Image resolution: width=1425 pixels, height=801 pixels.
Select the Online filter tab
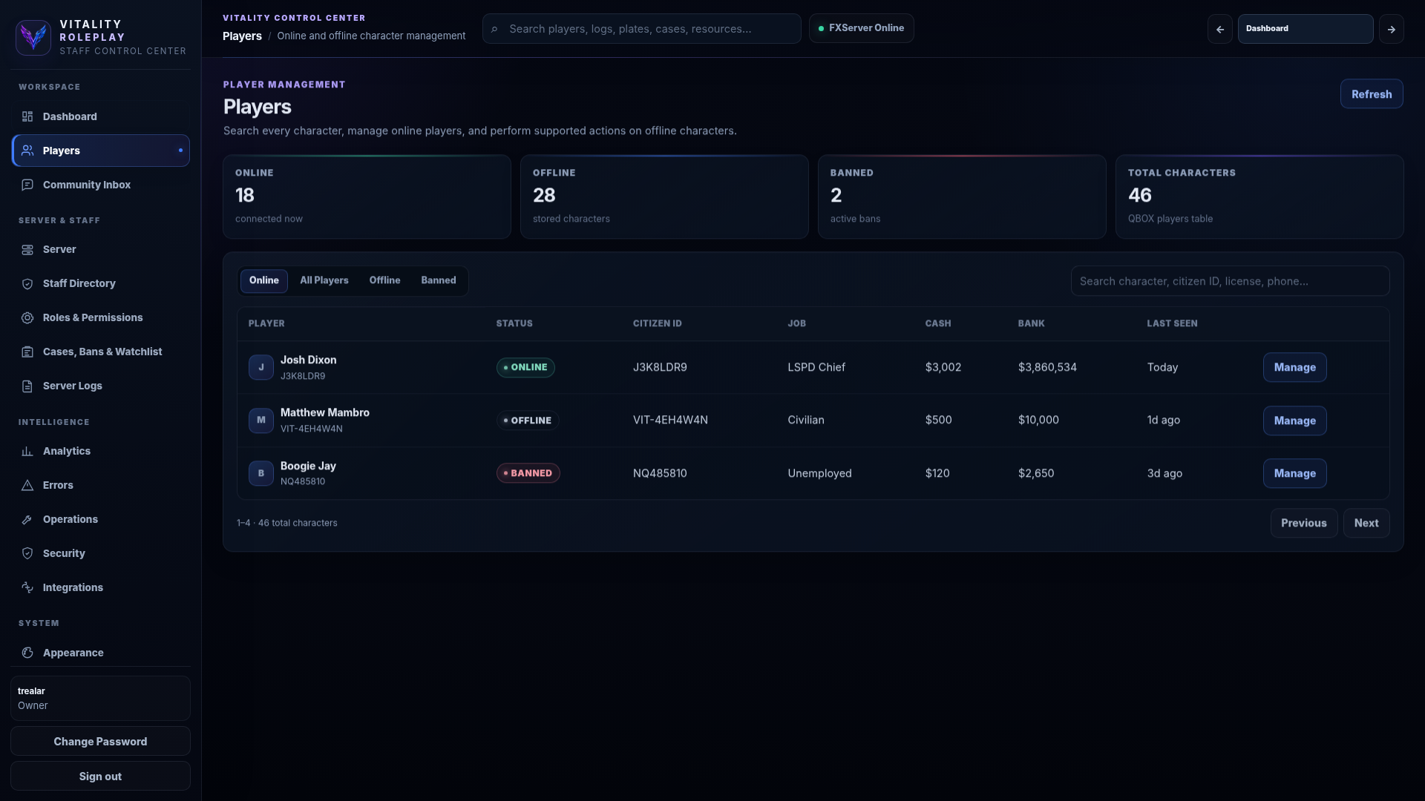coord(263,280)
